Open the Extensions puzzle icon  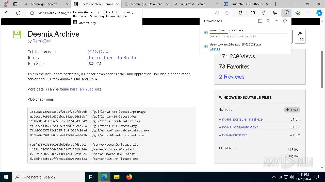[240, 13]
